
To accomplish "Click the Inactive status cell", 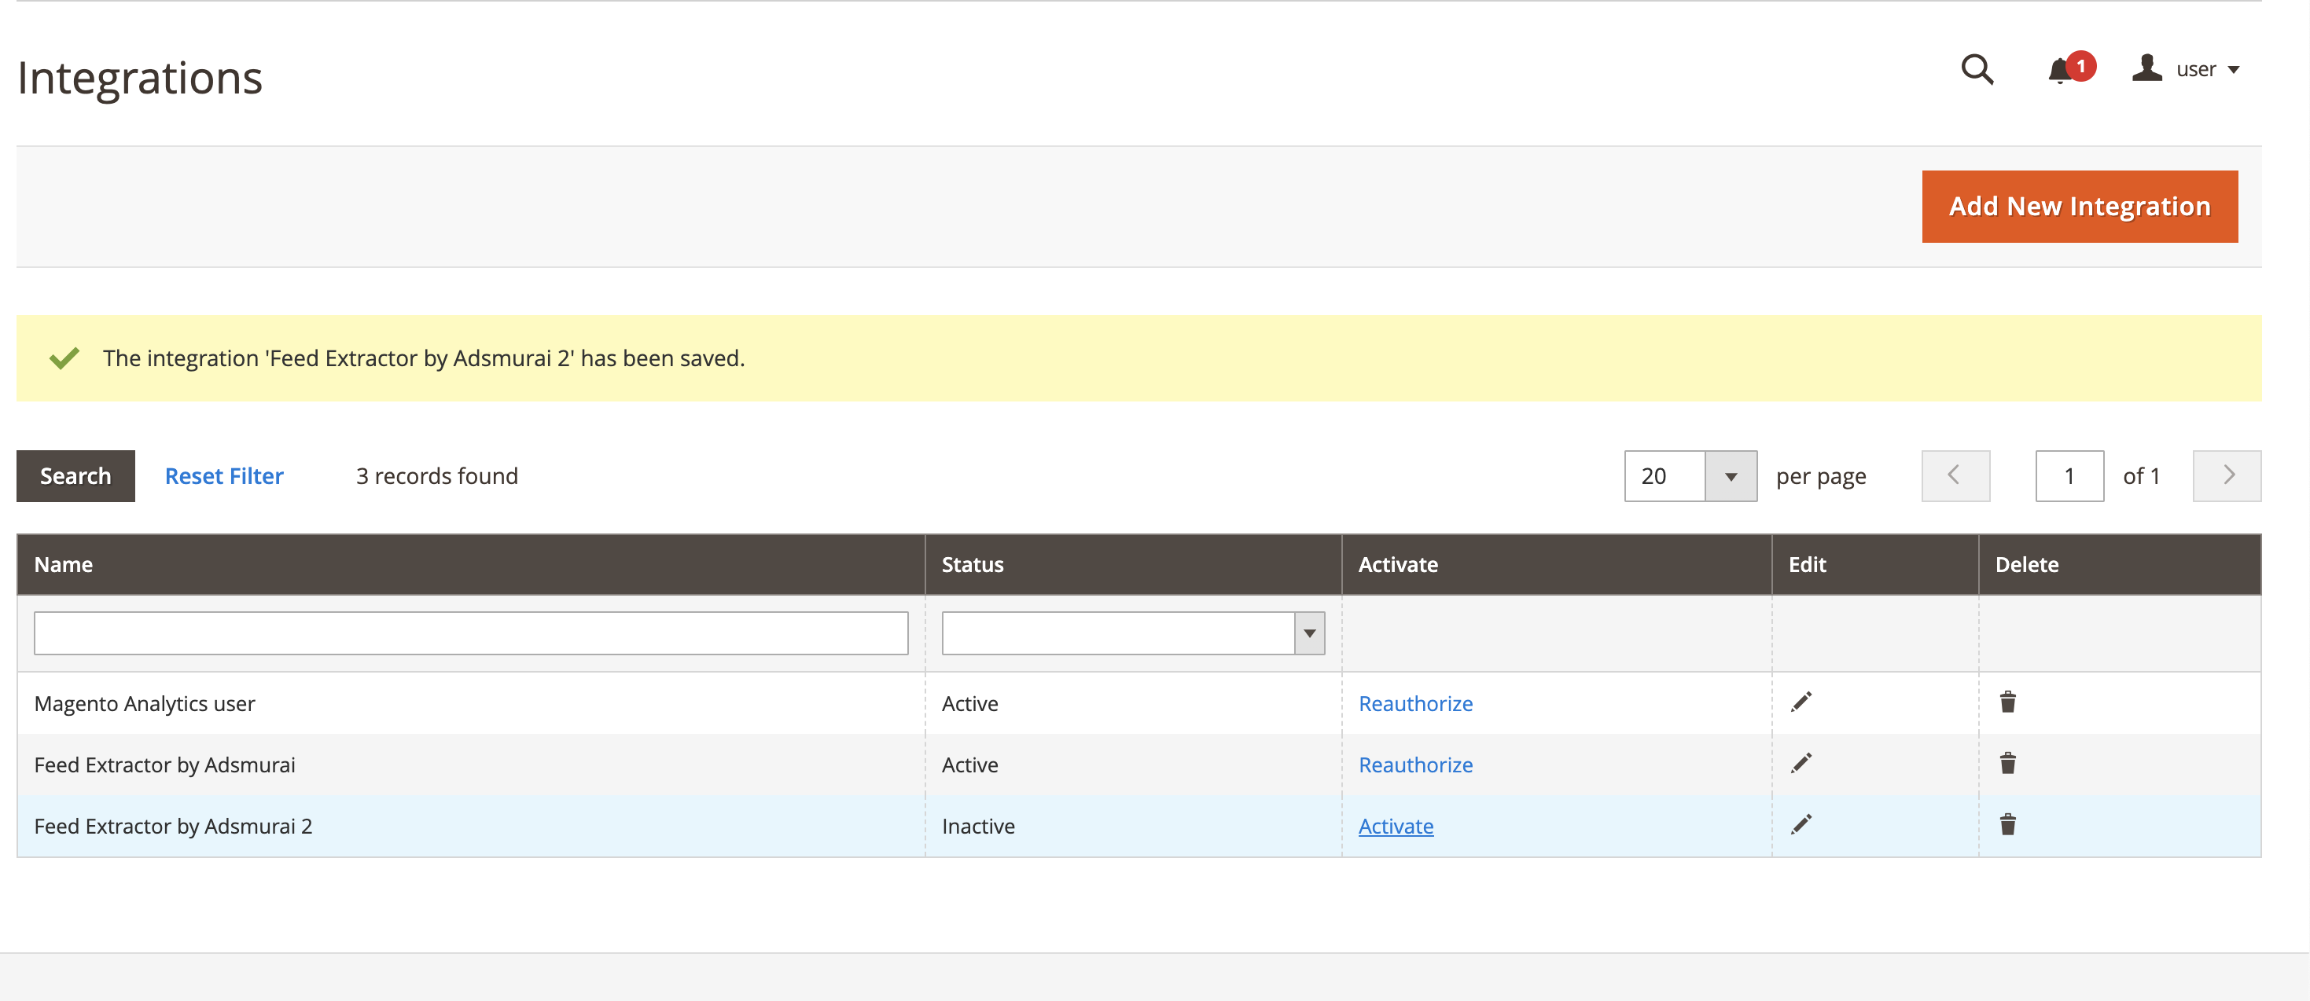I will tap(1134, 827).
